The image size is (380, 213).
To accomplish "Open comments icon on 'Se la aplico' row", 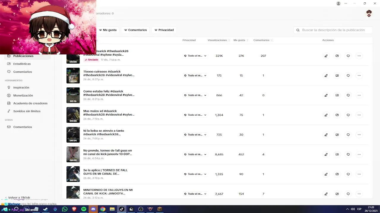I will (348, 174).
